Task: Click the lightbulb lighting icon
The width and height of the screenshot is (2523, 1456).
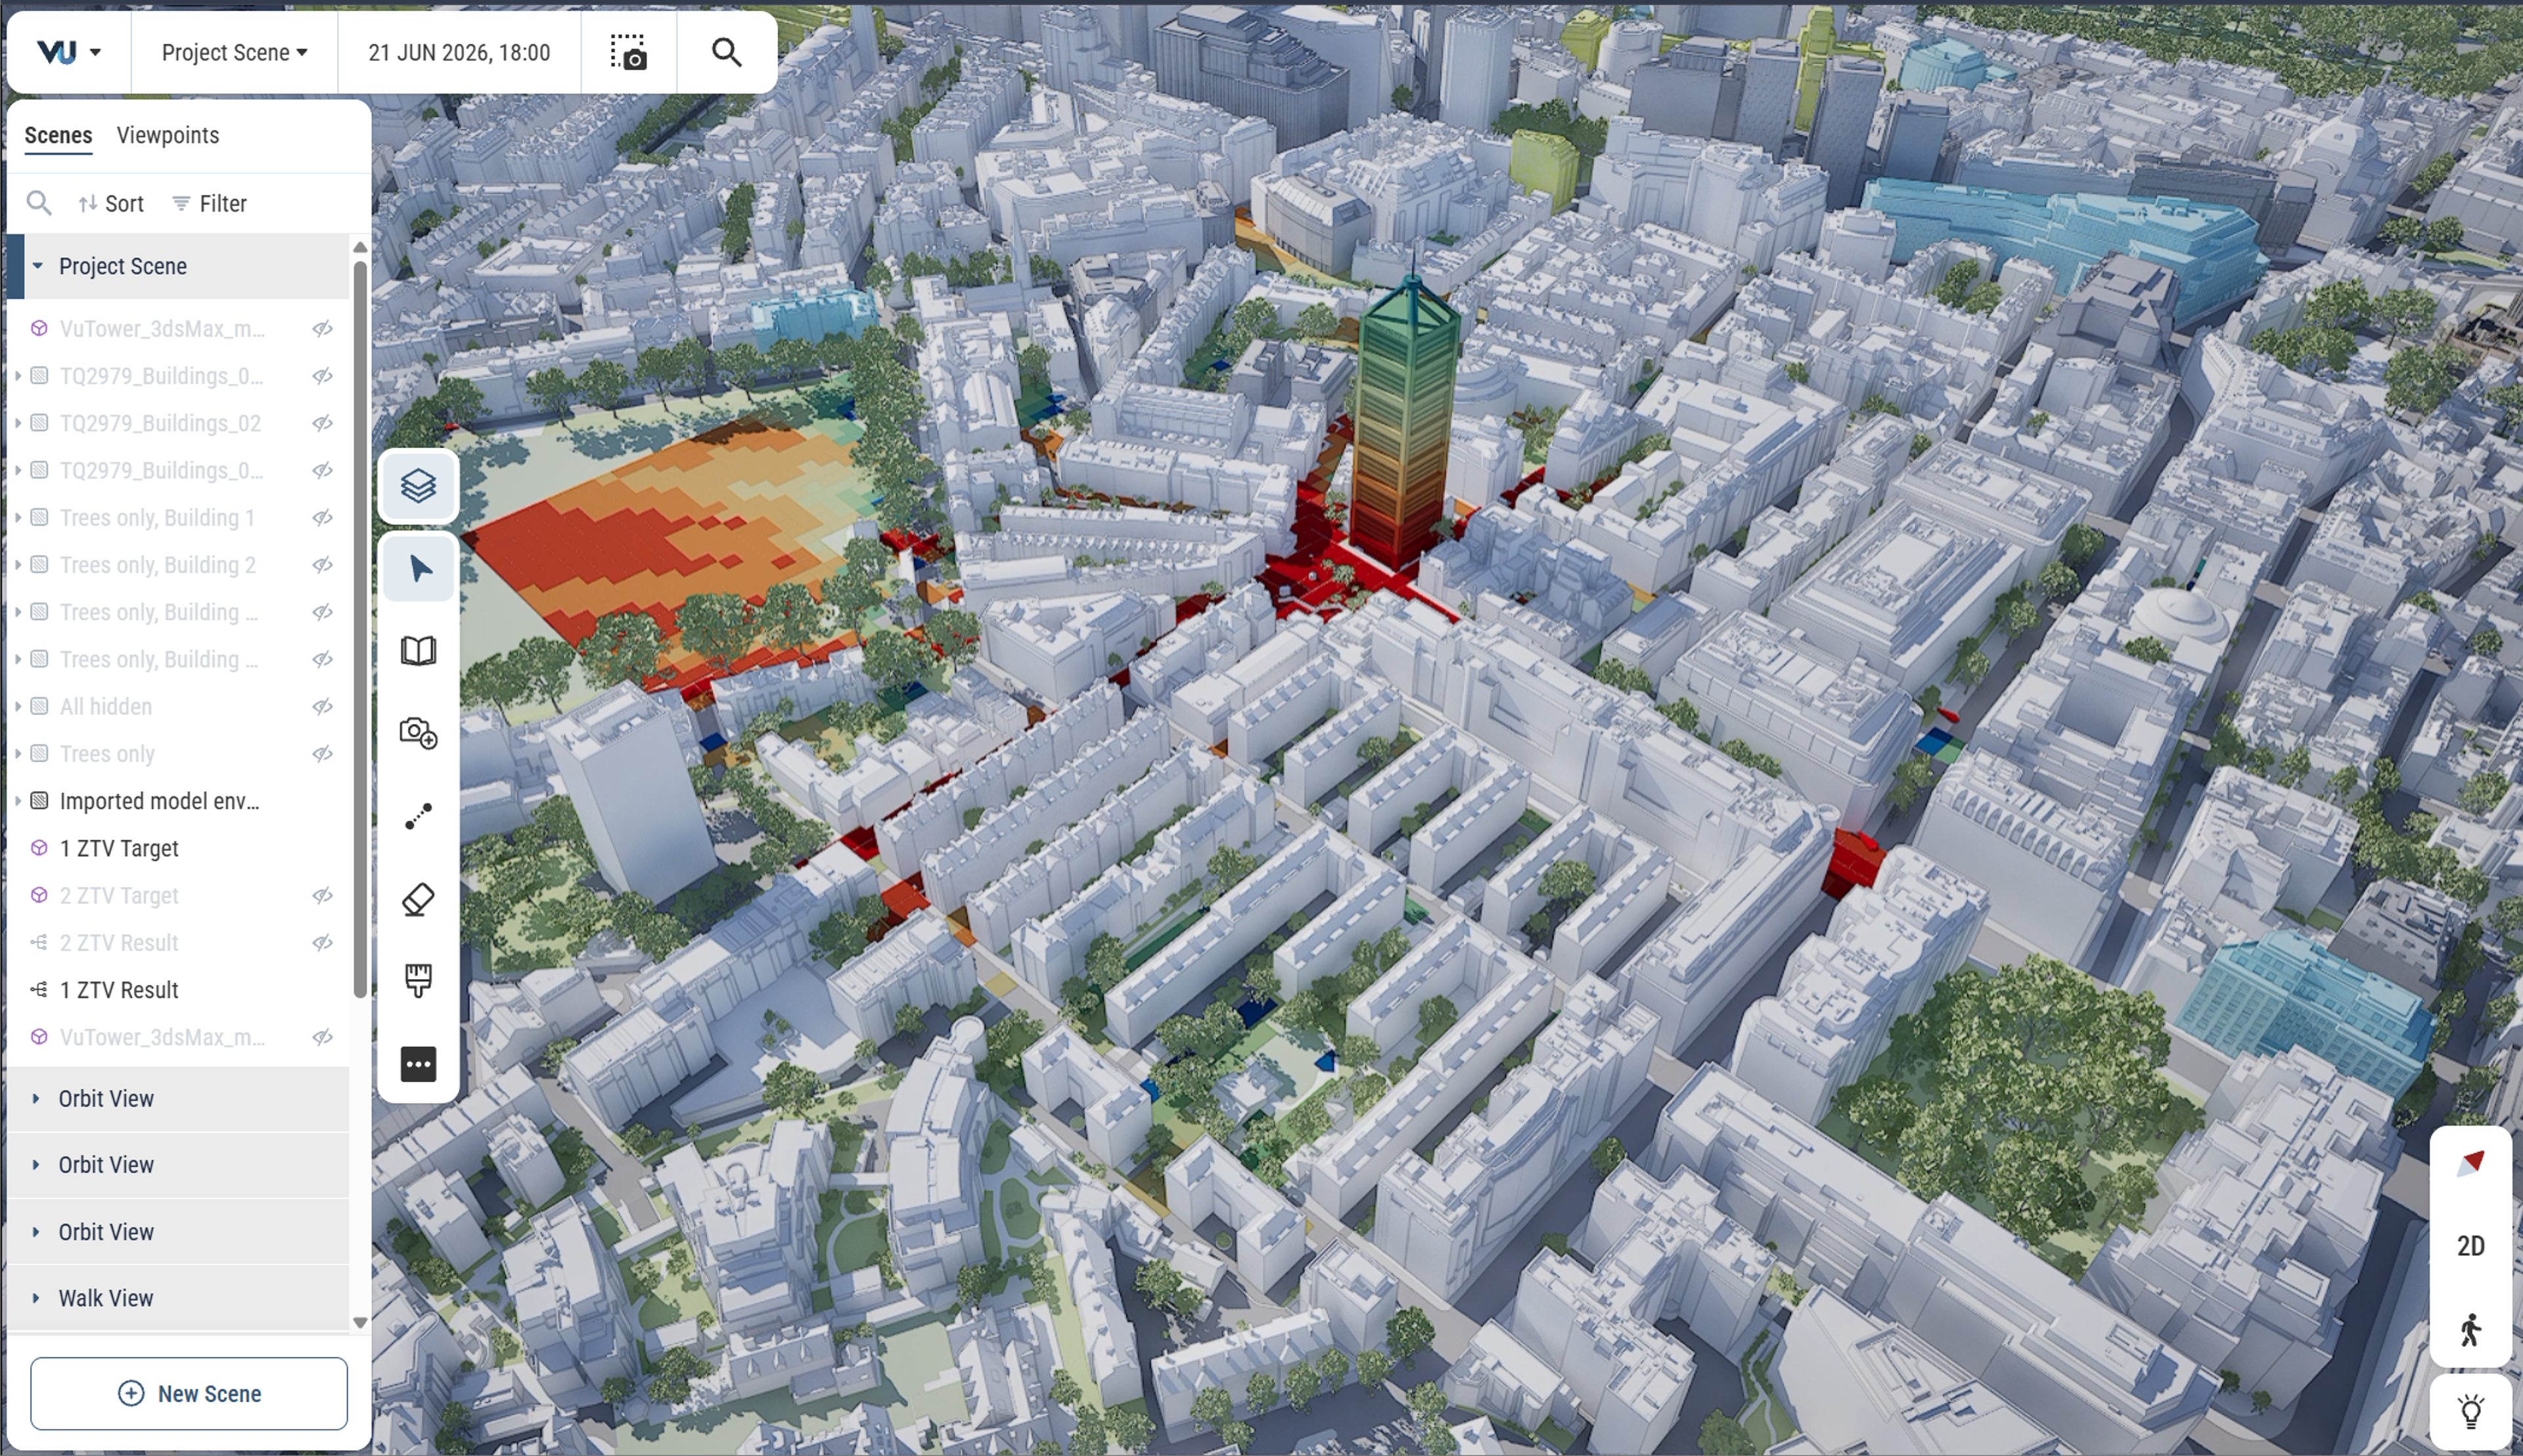Action: pyautogui.click(x=2471, y=1412)
